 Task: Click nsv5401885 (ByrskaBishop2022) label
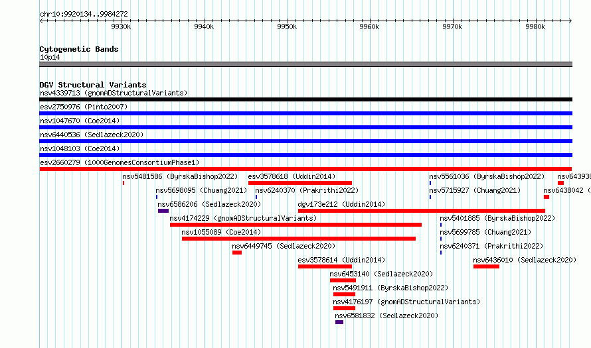(497, 218)
